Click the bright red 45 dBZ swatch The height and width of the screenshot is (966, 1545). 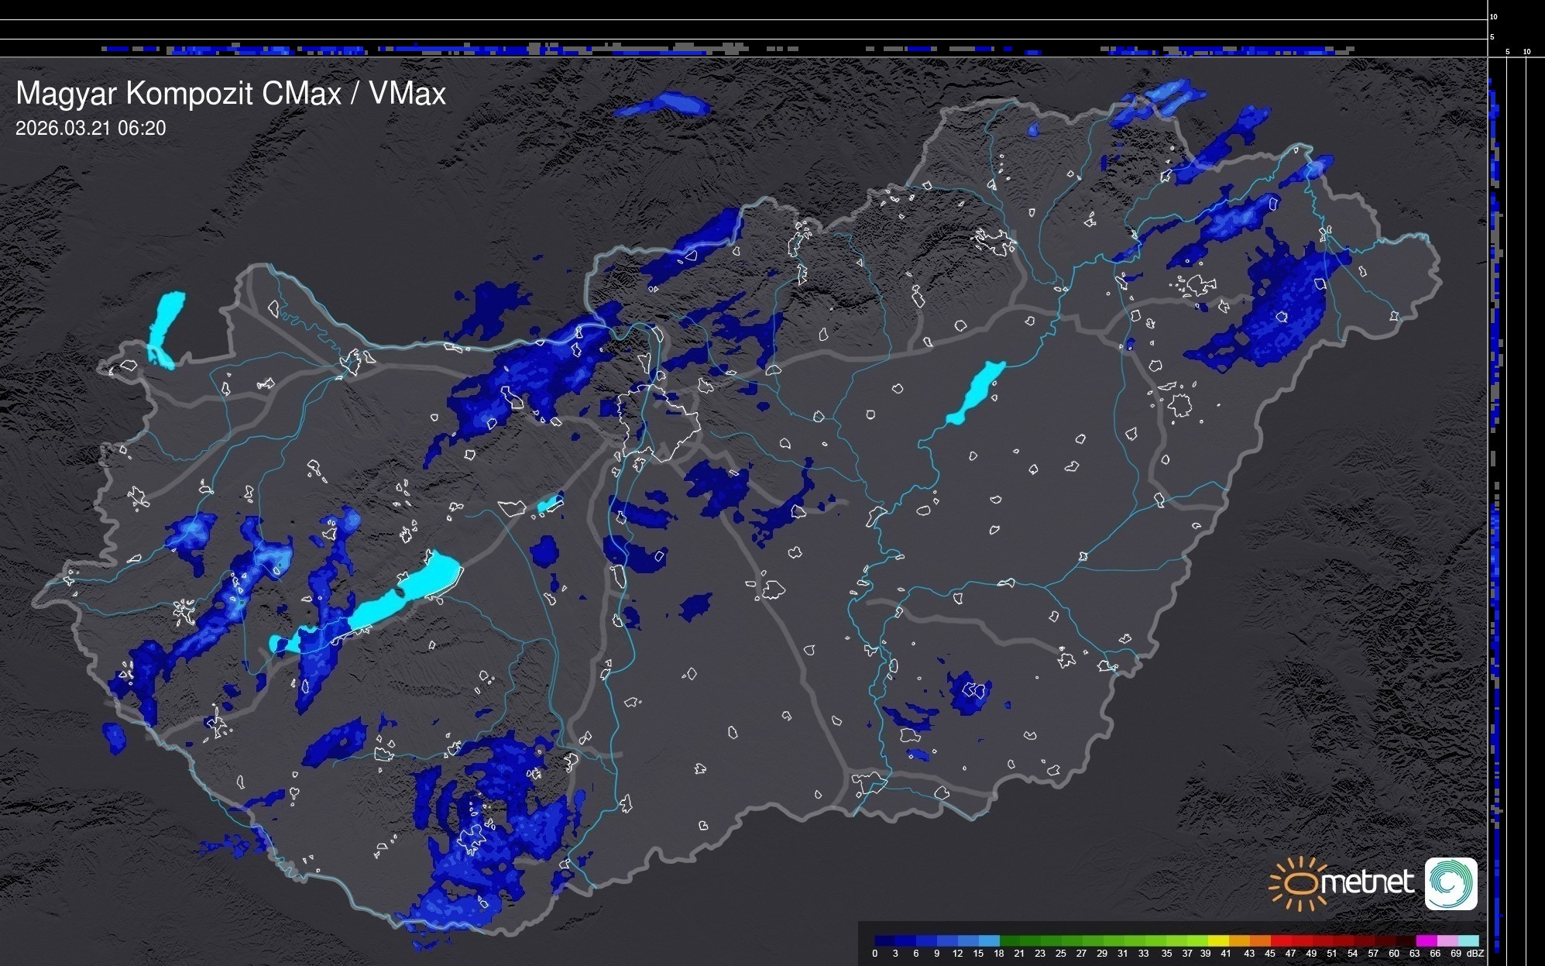1282,940
